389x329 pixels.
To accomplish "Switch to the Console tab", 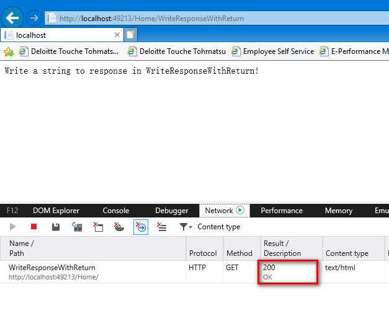I will point(116,211).
